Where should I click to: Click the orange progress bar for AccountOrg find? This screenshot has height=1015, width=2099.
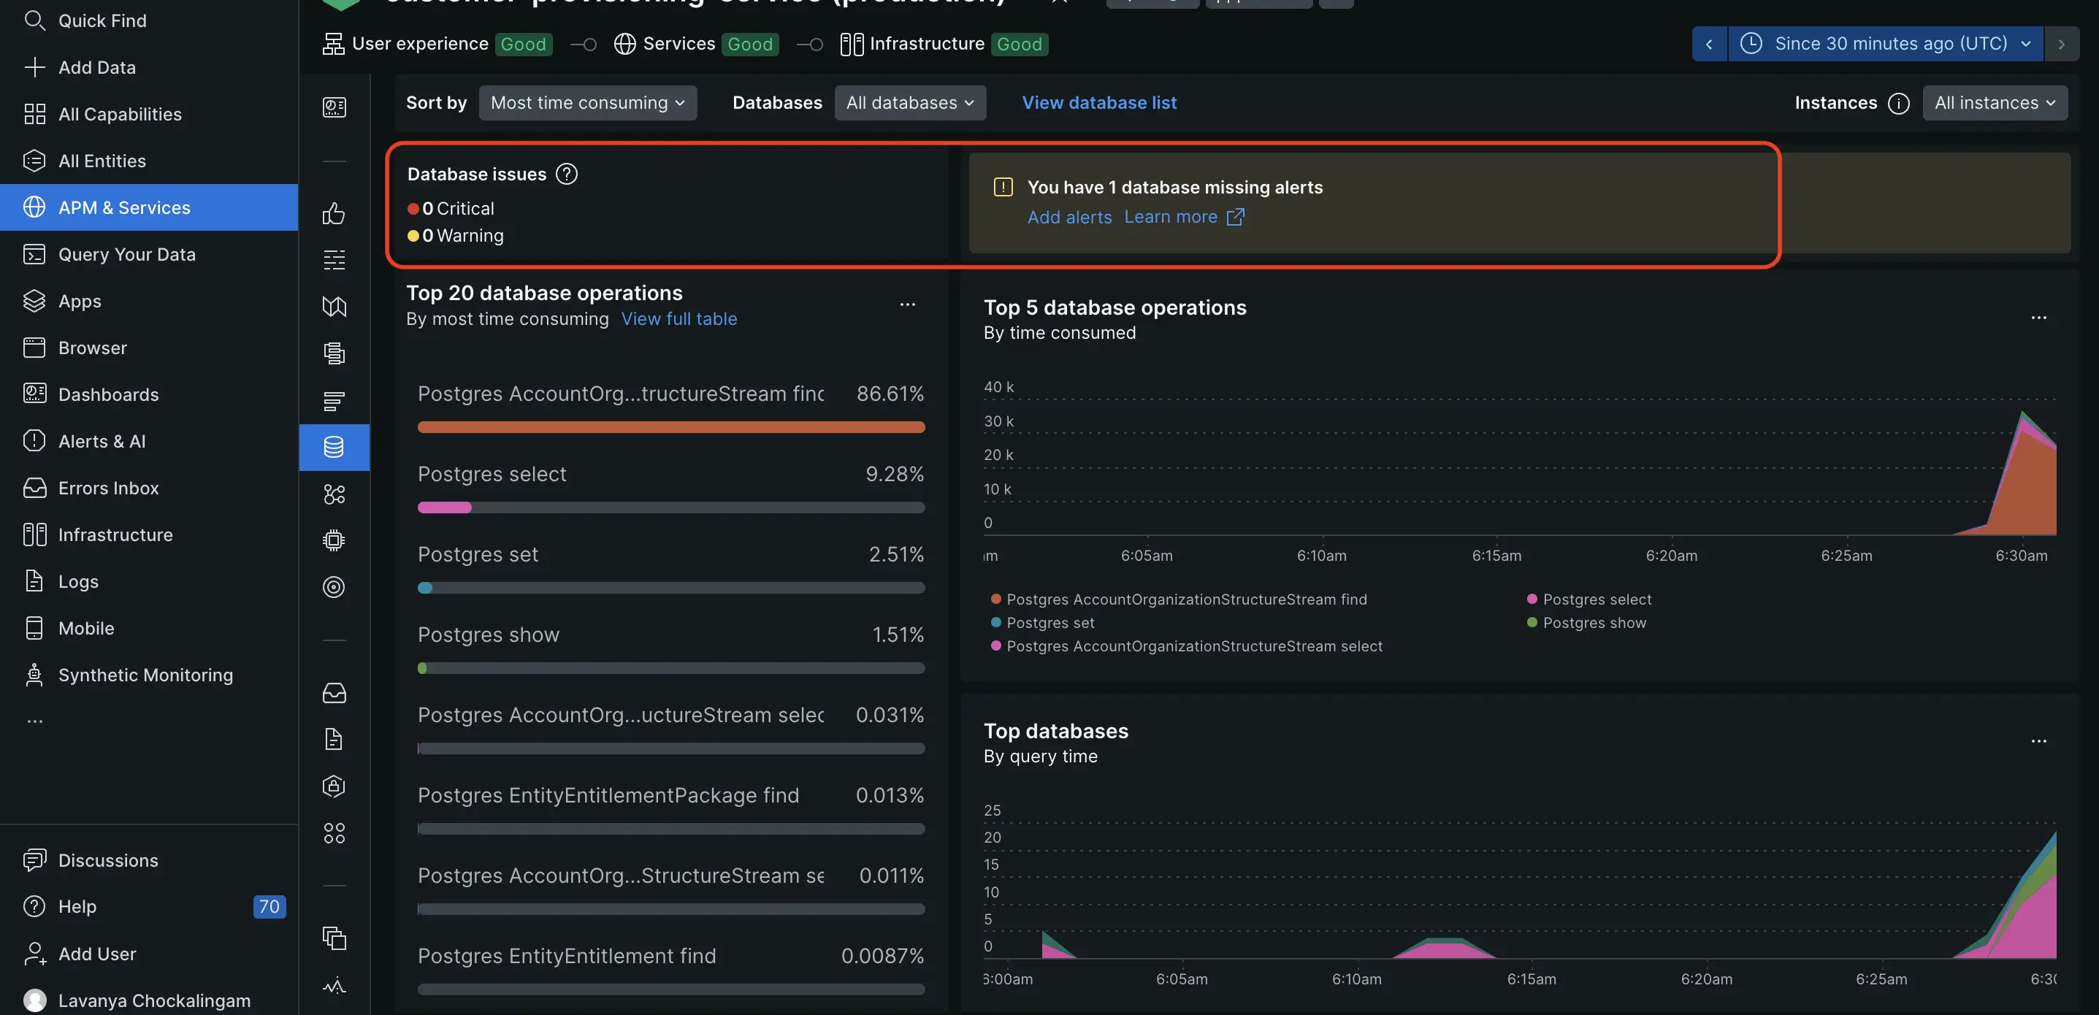[x=669, y=427]
